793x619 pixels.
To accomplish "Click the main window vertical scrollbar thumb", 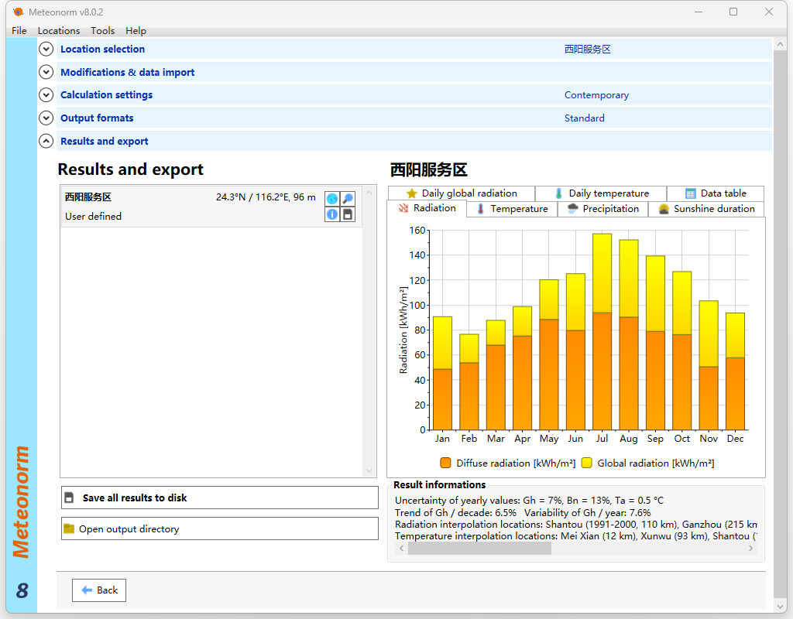I will (x=780, y=324).
